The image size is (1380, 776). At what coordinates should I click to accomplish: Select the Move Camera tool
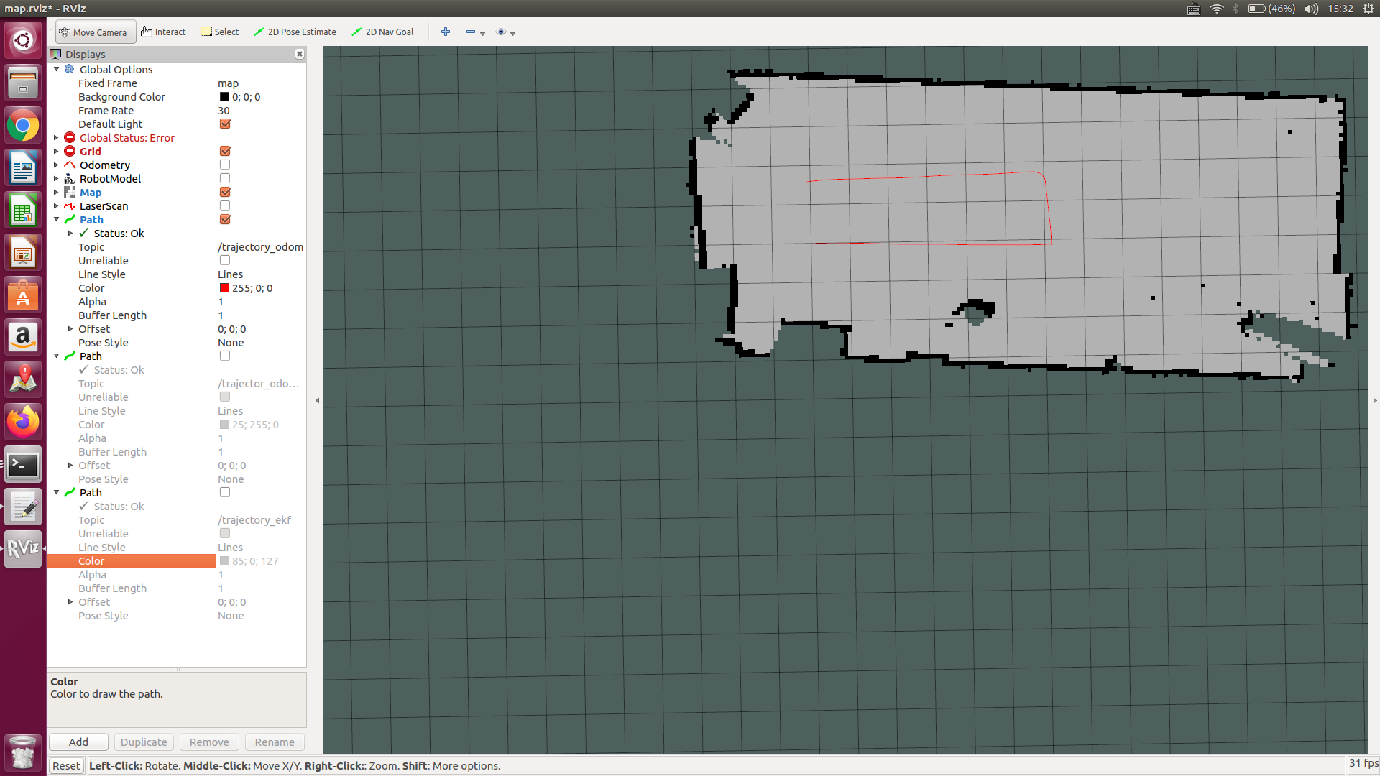94,32
